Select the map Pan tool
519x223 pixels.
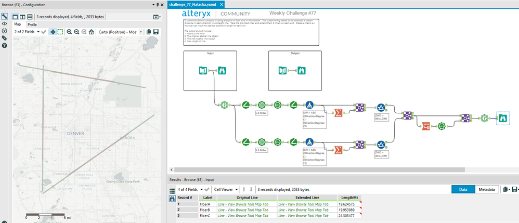[x=53, y=32]
